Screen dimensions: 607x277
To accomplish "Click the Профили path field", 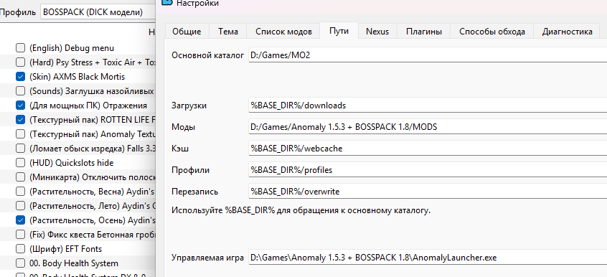I will (x=428, y=169).
